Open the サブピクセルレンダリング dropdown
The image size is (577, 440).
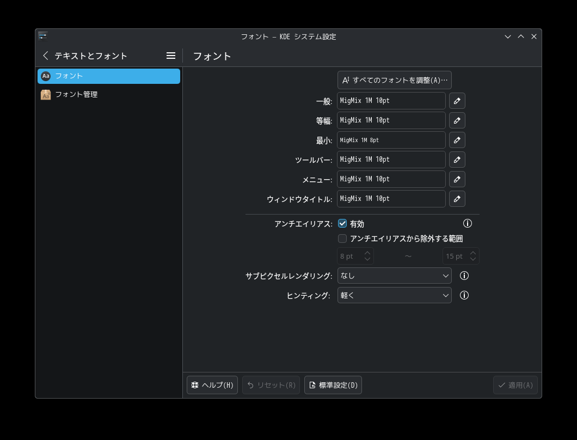tap(394, 276)
